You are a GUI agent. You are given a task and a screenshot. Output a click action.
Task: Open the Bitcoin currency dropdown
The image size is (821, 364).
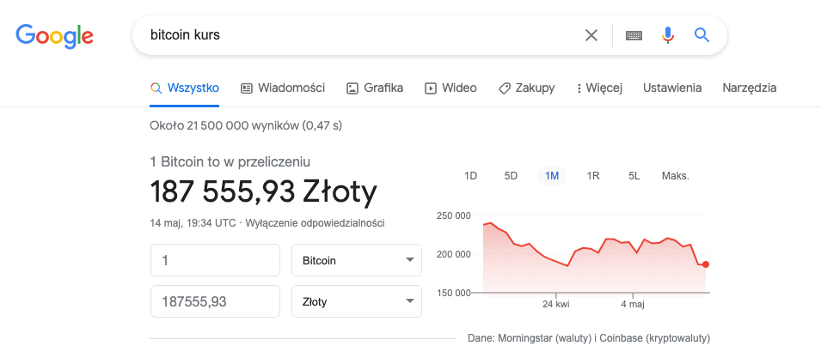(x=357, y=260)
